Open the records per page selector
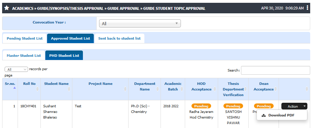This screenshot has width=313, height=128. tap(16, 69)
